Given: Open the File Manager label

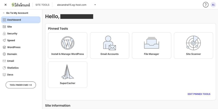Looking at the screenshot, I should (x=152, y=54).
